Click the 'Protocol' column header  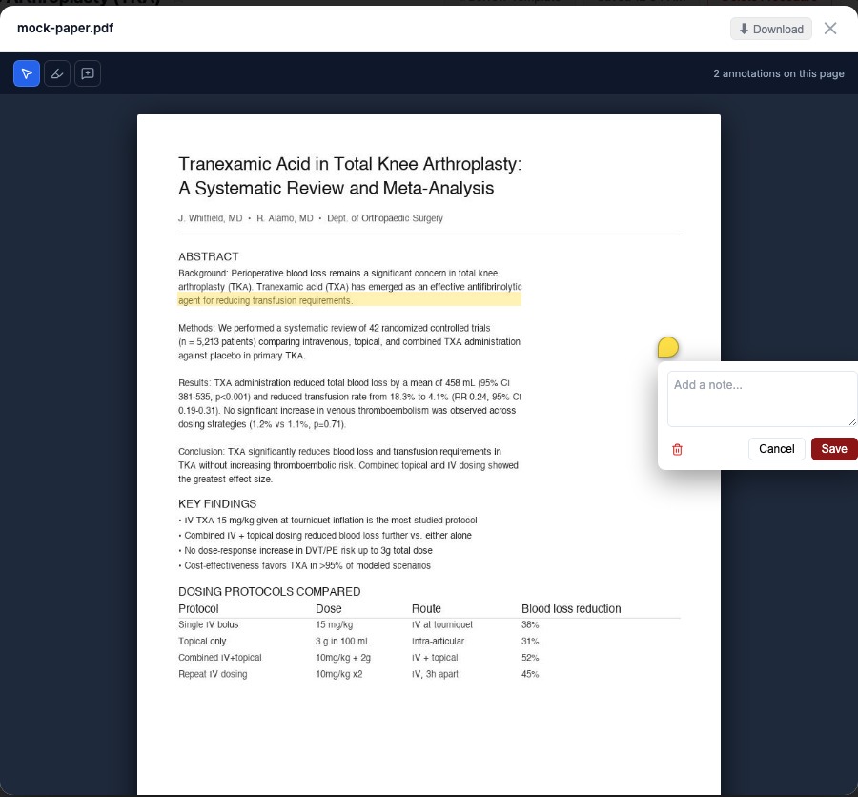point(198,608)
